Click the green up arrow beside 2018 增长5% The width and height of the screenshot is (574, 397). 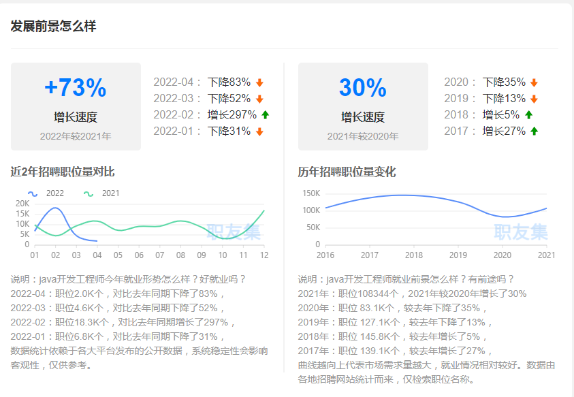click(528, 114)
